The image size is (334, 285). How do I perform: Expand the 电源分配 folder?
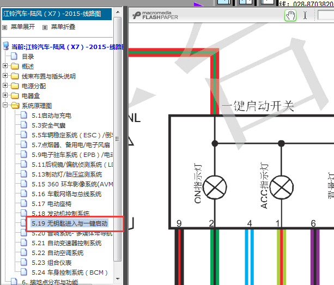click(5, 86)
